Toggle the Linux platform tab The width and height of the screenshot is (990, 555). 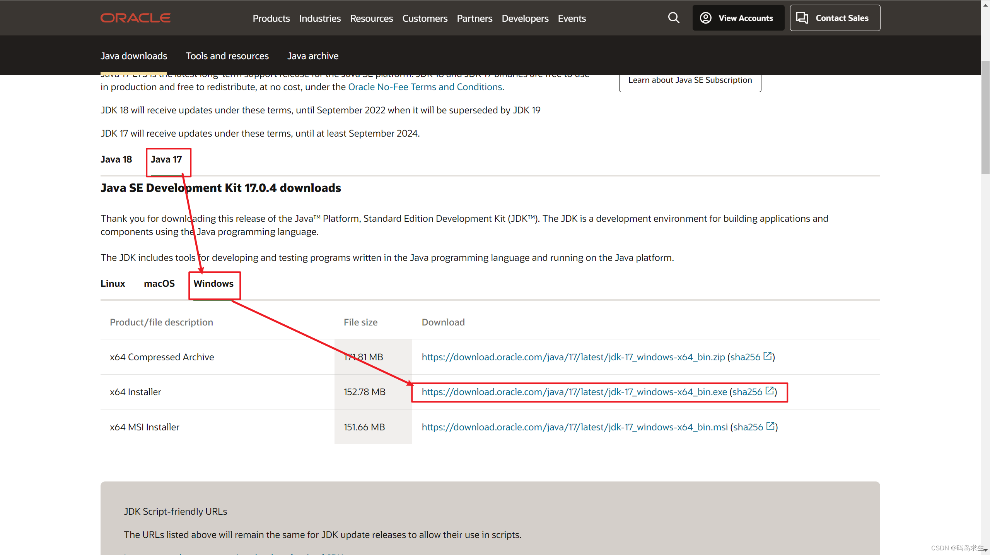point(112,284)
